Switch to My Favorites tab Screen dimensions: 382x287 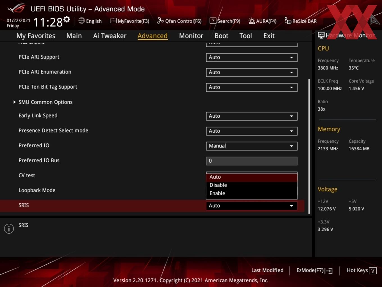36,36
